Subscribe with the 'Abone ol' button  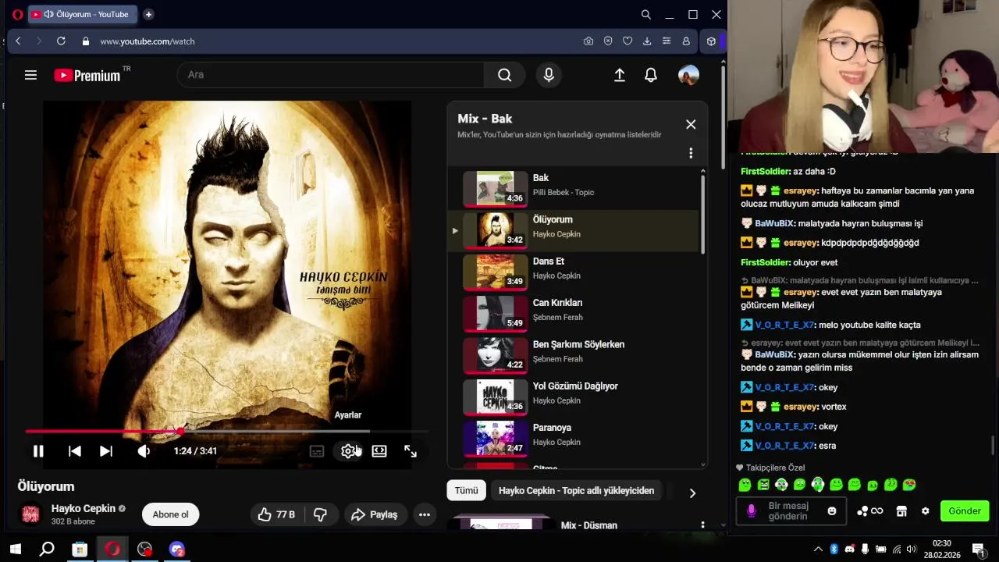tap(170, 514)
